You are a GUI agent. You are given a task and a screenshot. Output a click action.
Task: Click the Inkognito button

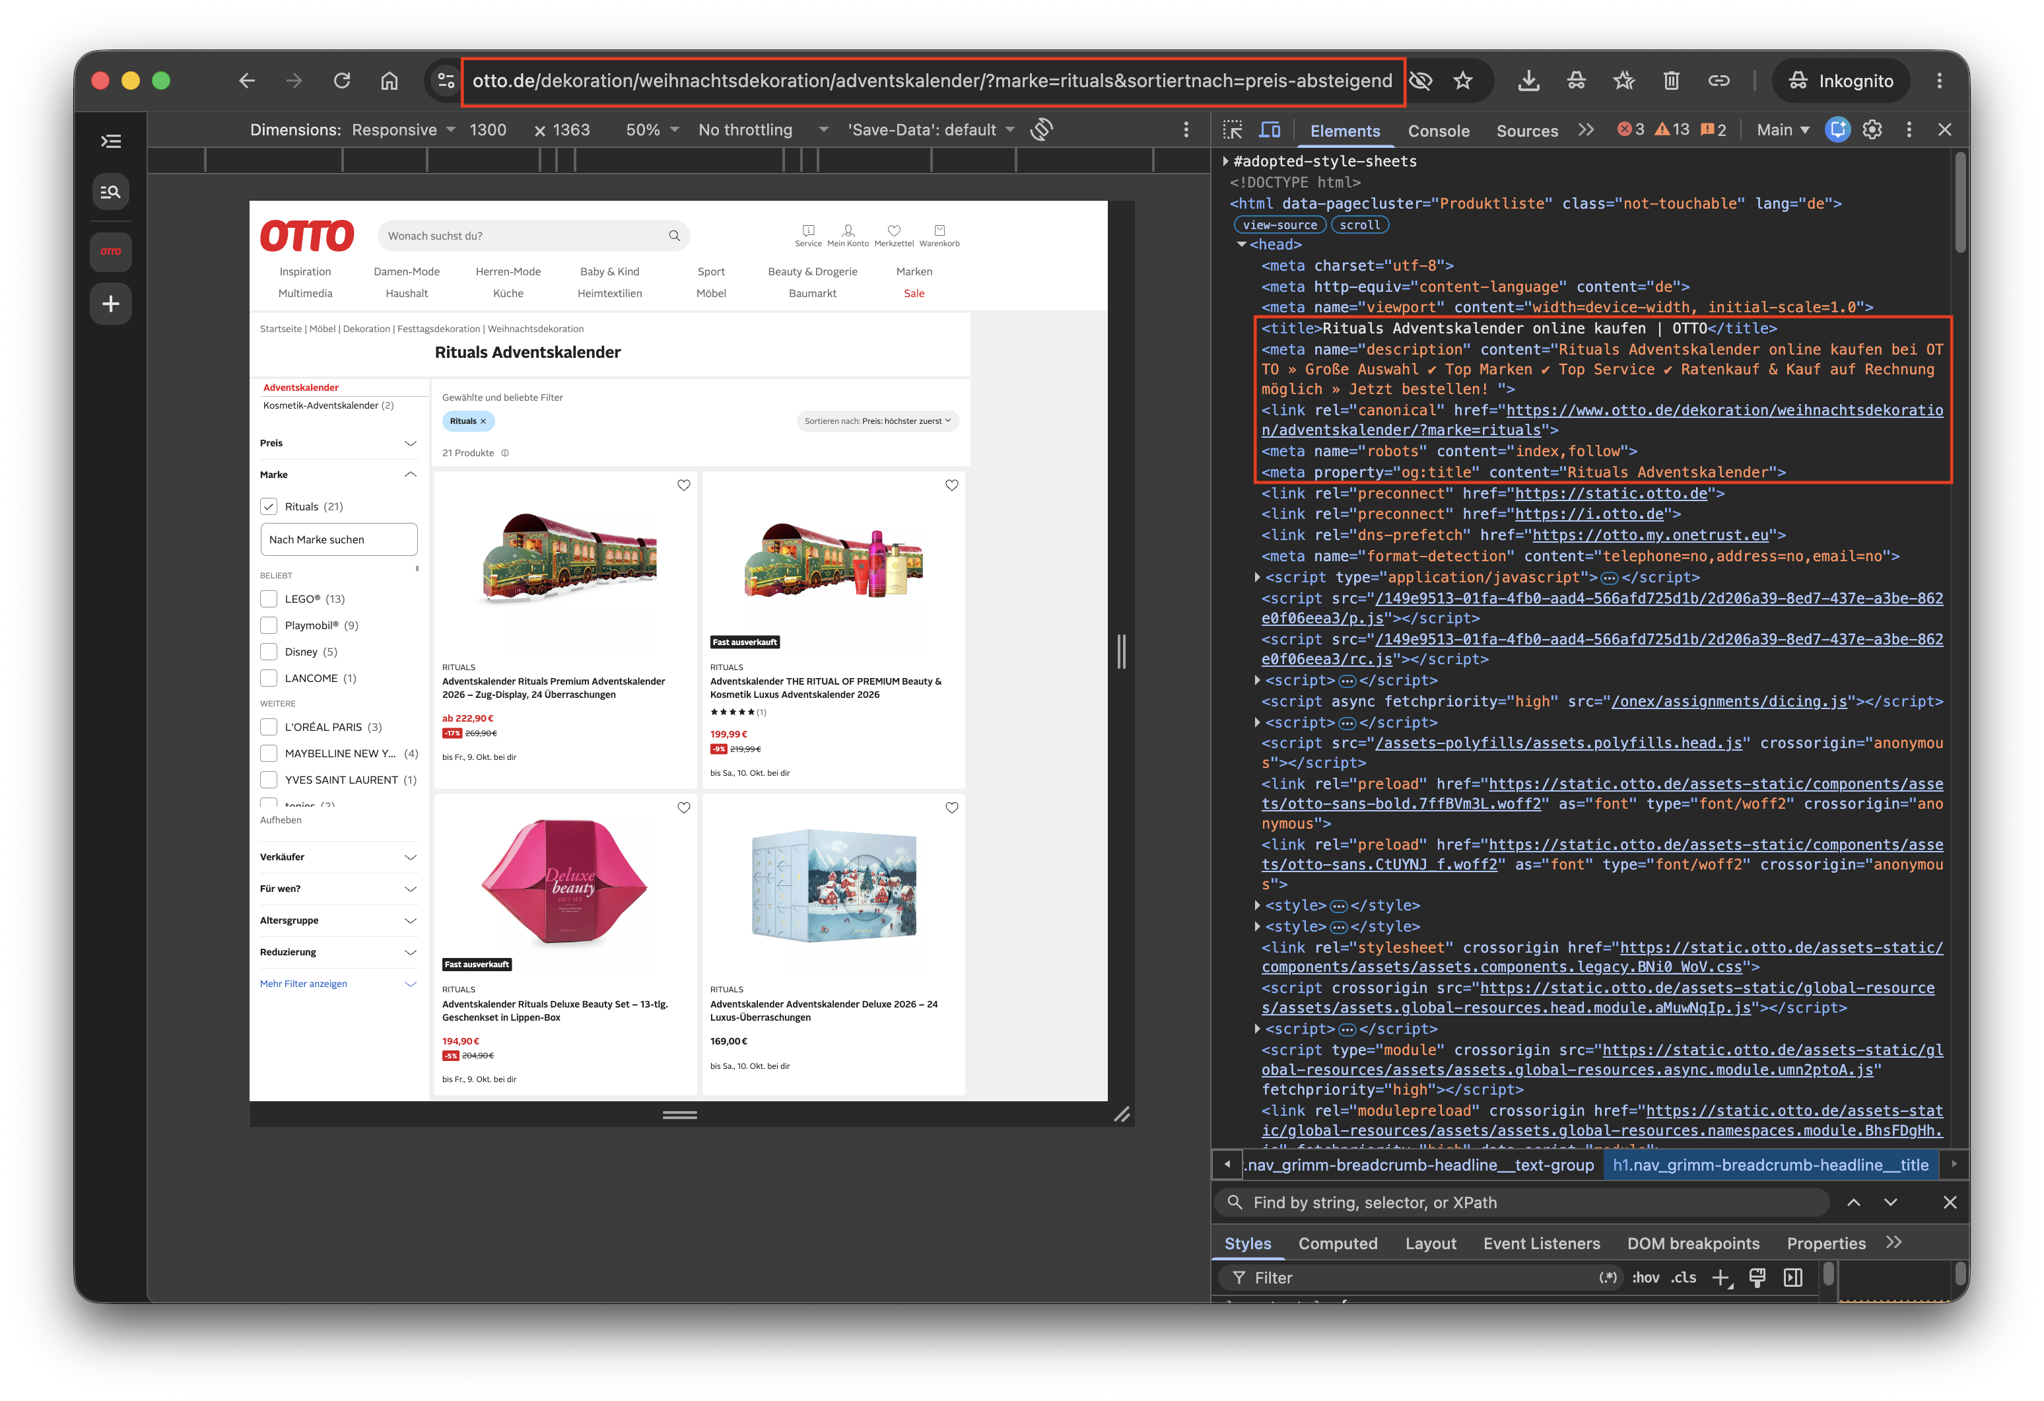click(1841, 81)
